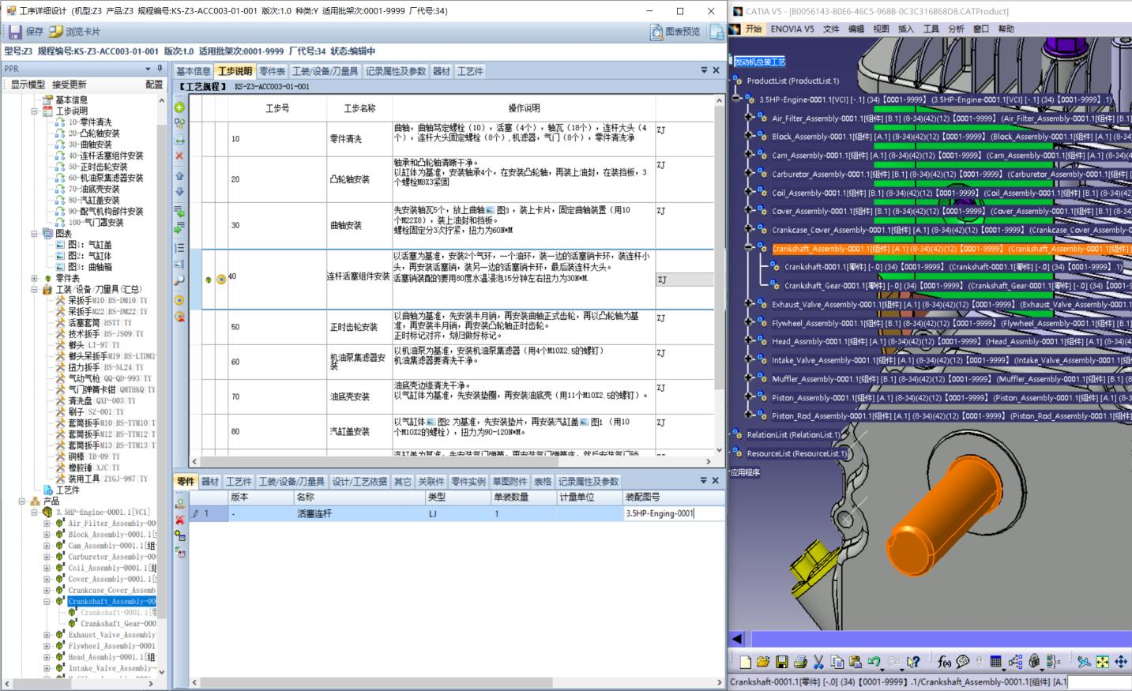This screenshot has width=1132, height=691.
Task: Click CATIA Copy icon
Action: pos(837,662)
